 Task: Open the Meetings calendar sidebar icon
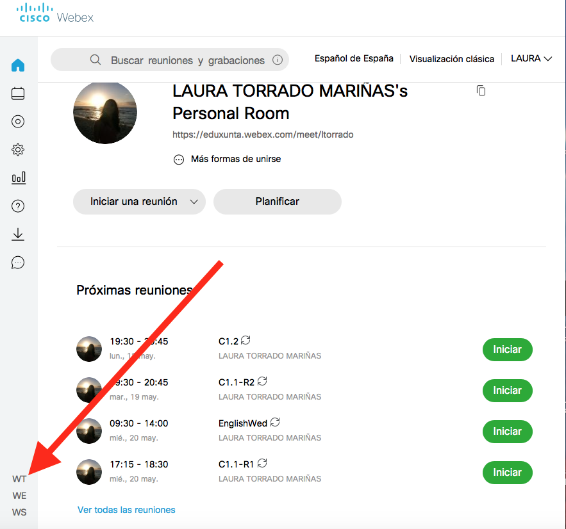[x=18, y=94]
